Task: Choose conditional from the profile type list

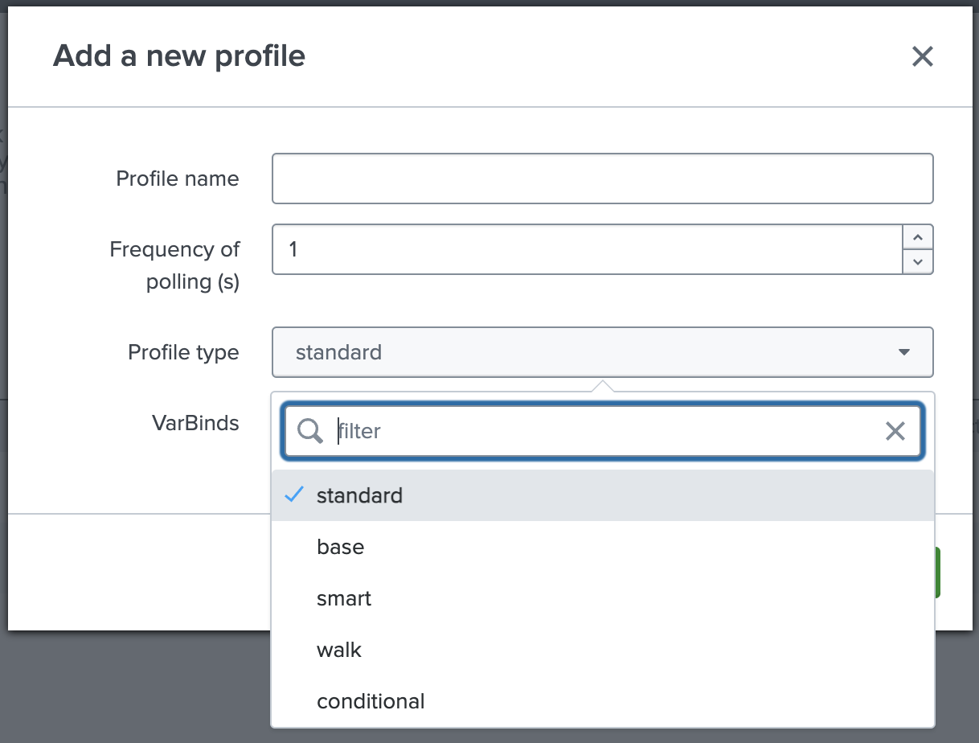Action: point(371,701)
